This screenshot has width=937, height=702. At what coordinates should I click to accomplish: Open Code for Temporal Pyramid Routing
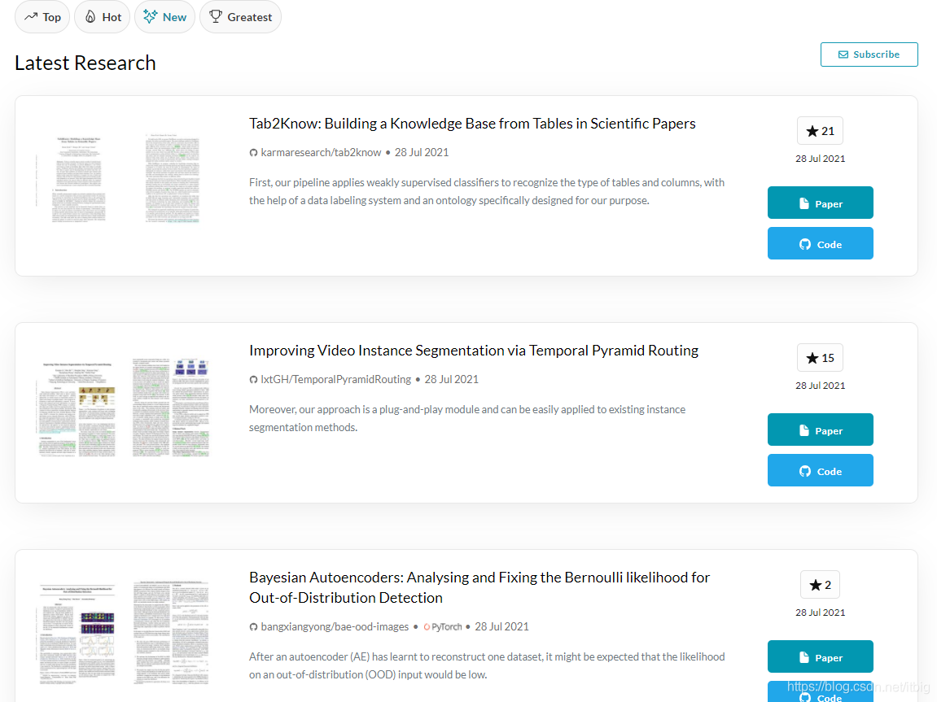820,470
